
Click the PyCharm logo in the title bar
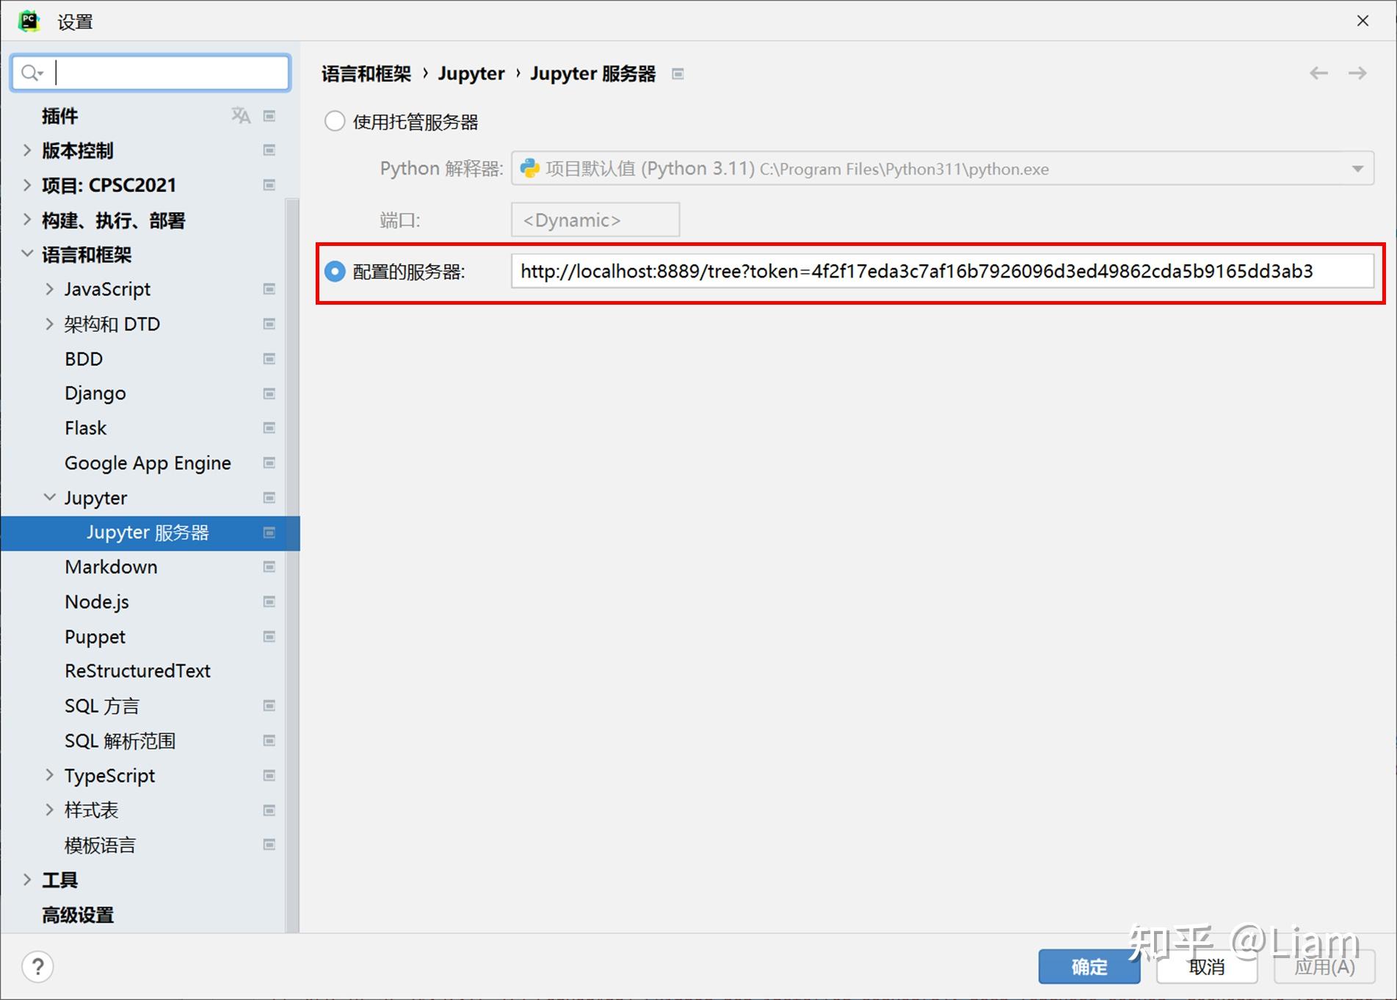(x=28, y=20)
